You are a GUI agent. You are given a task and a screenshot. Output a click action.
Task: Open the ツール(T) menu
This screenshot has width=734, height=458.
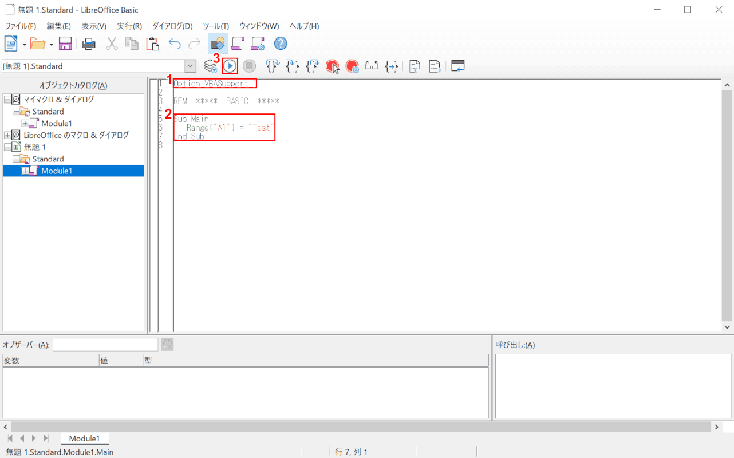click(216, 26)
